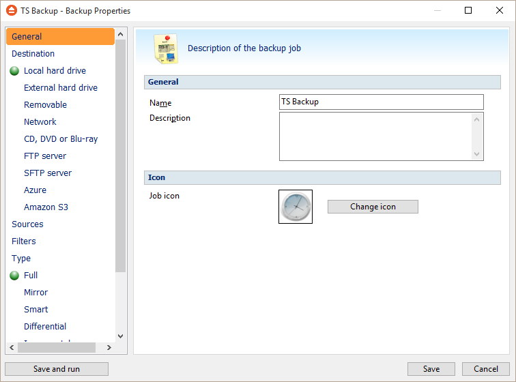516x382 pixels.
Task: Click the sidebar horizontal scrollbar thumb
Action: 57,347
